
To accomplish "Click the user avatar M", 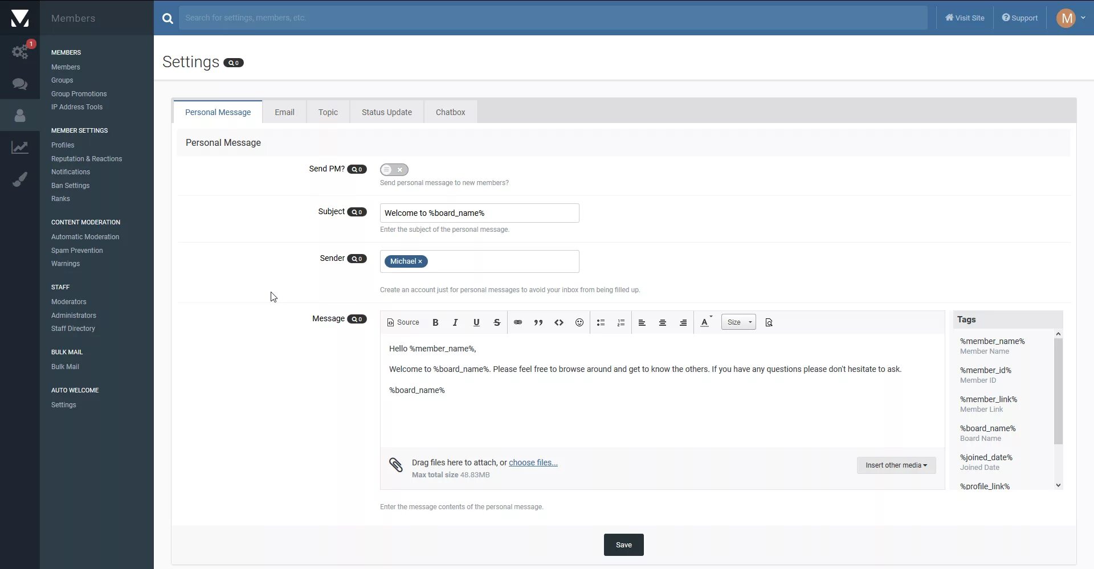I will click(1066, 18).
